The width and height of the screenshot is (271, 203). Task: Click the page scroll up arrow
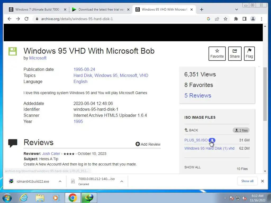pos(265,26)
